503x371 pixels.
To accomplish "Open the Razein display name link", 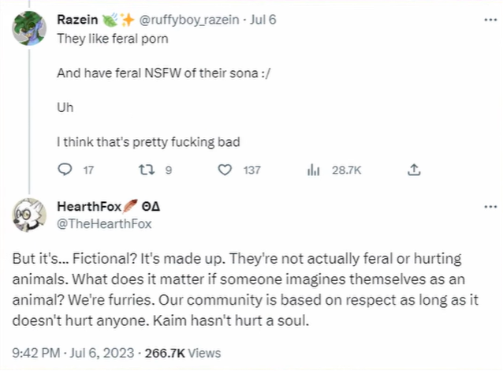I will 78,19.
